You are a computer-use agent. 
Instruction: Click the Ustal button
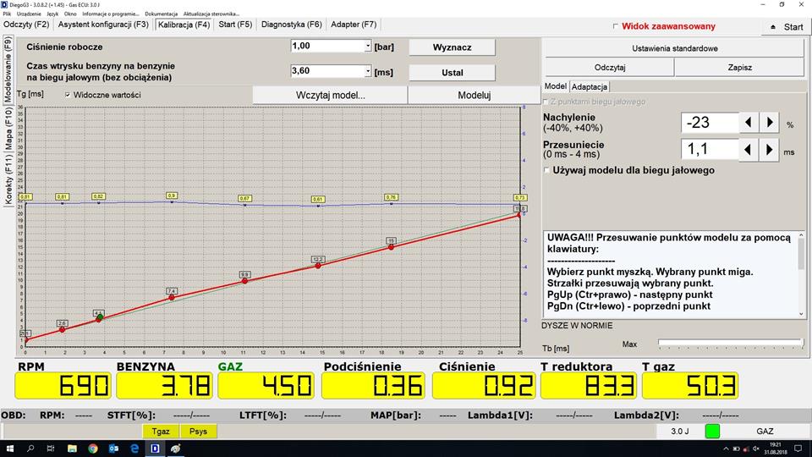(x=452, y=73)
